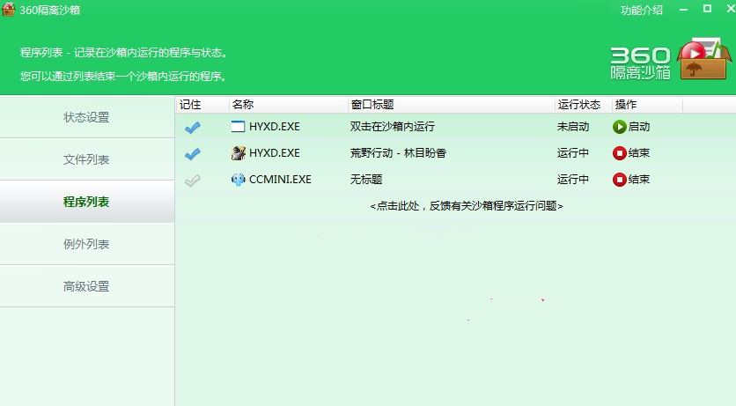Click 启动 text for HYXD.EXE
Viewport: 736px width, 406px height.
click(639, 127)
